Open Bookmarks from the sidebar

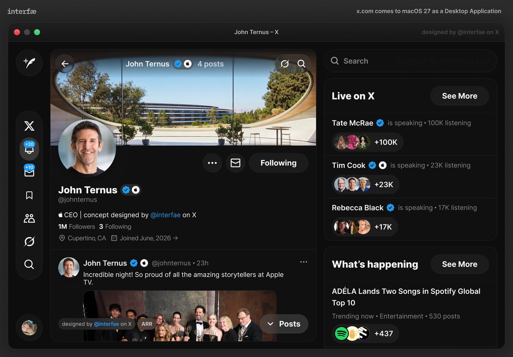tap(29, 196)
